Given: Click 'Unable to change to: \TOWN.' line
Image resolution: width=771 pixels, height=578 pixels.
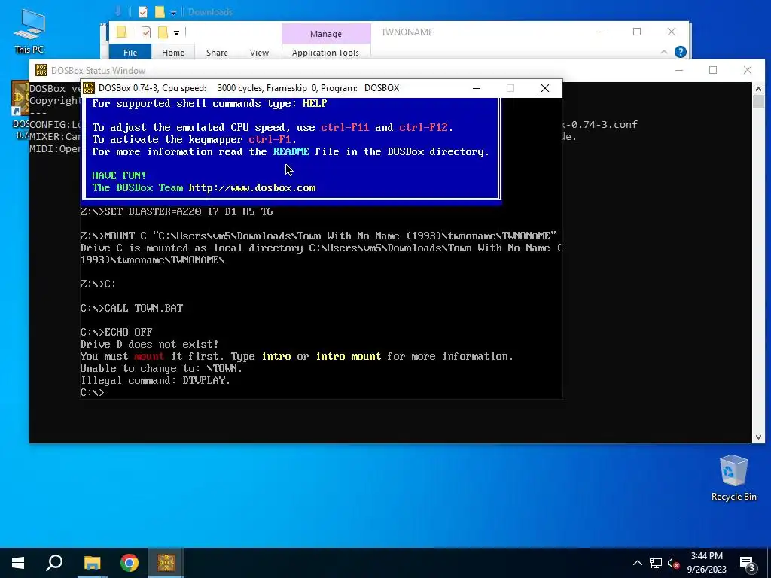Looking at the screenshot, I should coord(161,368).
